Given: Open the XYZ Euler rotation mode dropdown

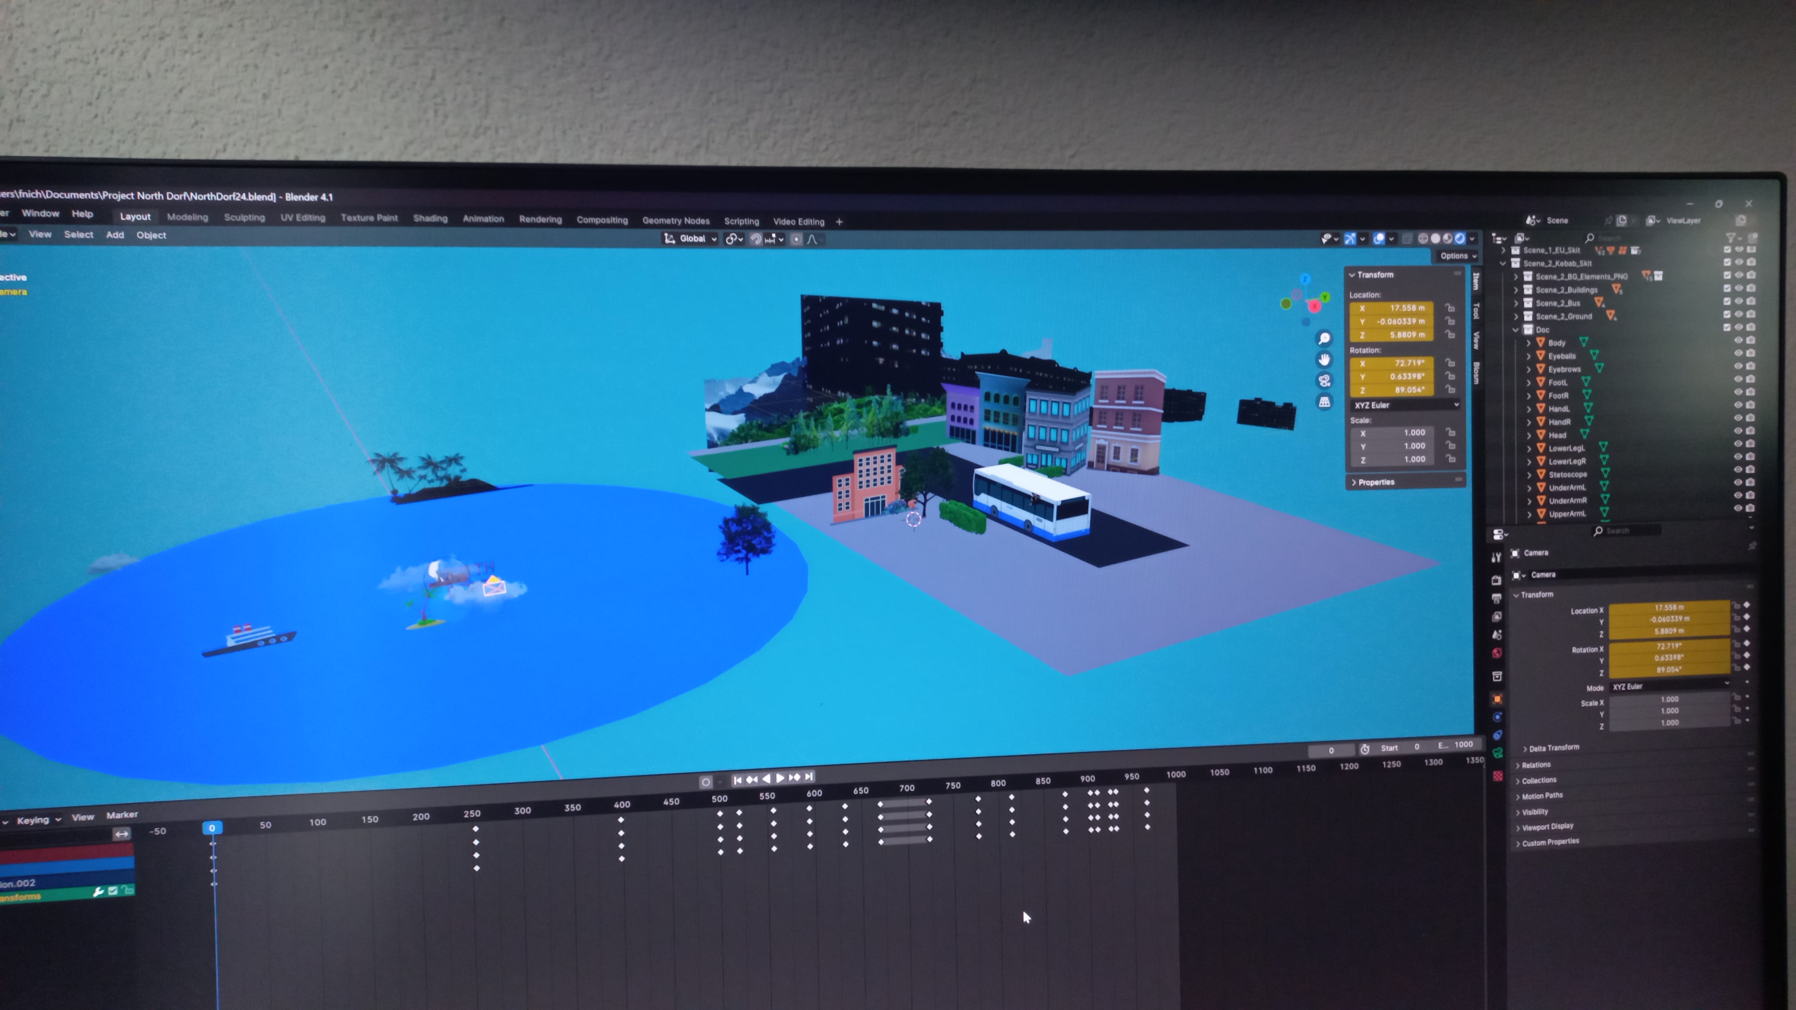Looking at the screenshot, I should click(1405, 405).
